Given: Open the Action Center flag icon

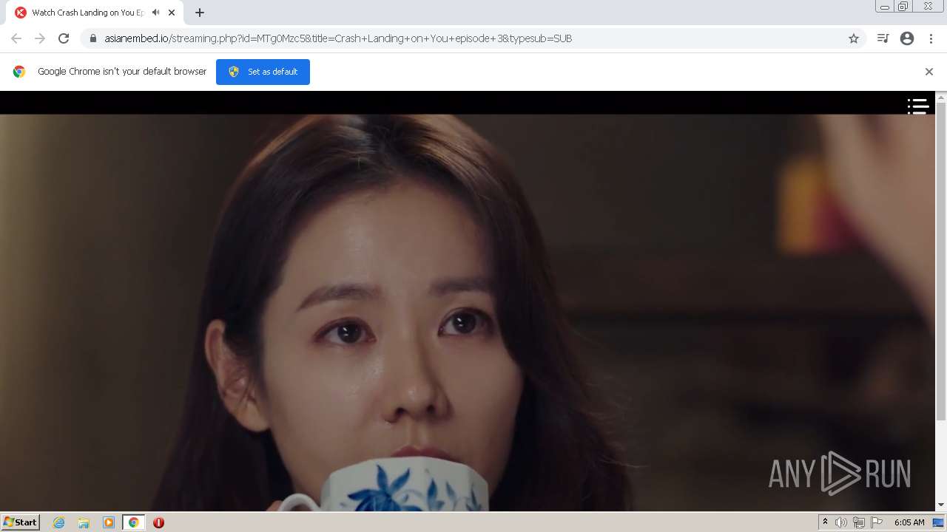Looking at the screenshot, I should 877,522.
